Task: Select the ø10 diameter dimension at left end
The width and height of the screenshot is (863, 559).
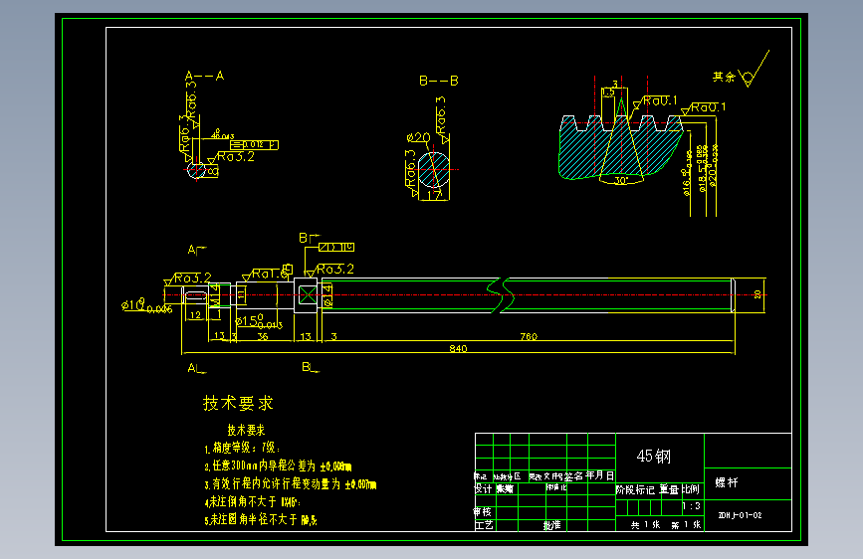Action: point(146,306)
